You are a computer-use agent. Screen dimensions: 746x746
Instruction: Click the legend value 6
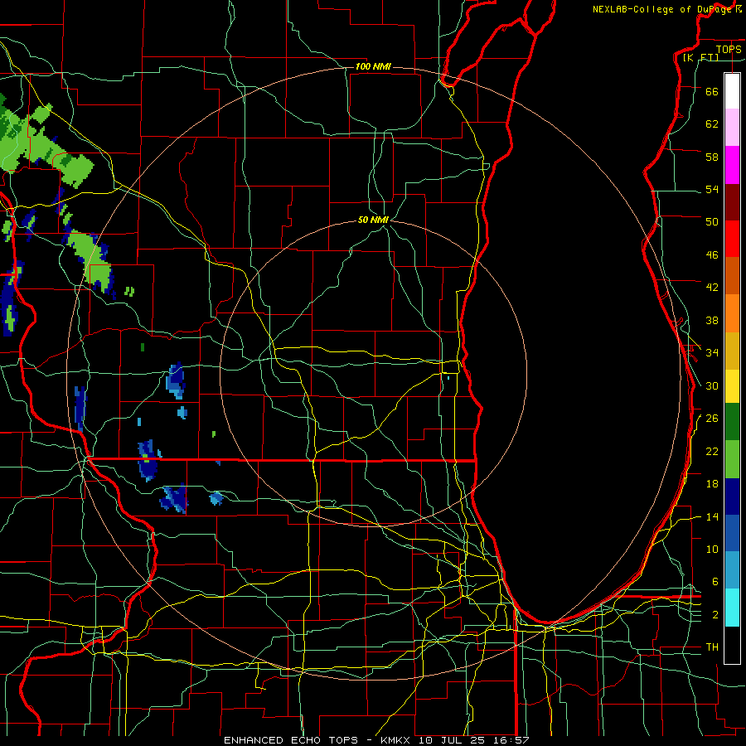click(x=715, y=582)
